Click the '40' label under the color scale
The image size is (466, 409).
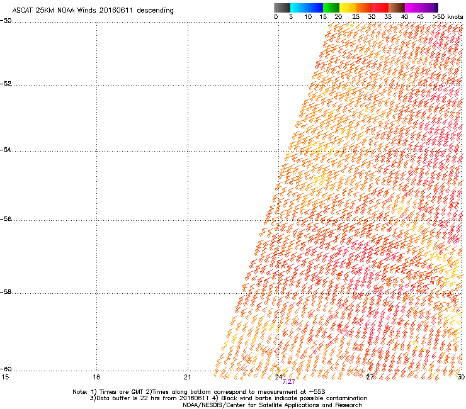(404, 17)
